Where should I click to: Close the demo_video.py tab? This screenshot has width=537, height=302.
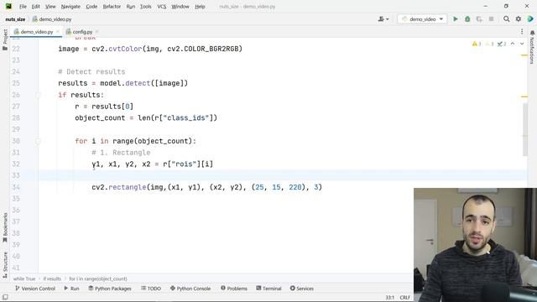[x=58, y=32]
